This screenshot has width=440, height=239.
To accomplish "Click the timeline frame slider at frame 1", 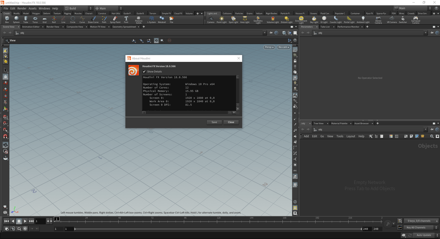I will coord(57,219).
